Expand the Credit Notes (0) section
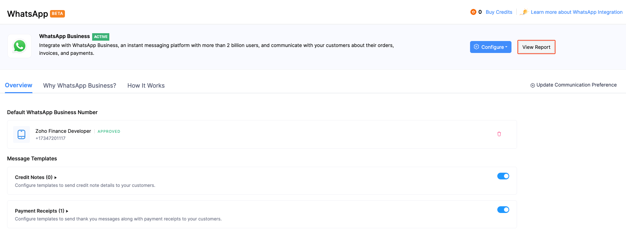Viewport: 626px width, 232px height. [36, 178]
